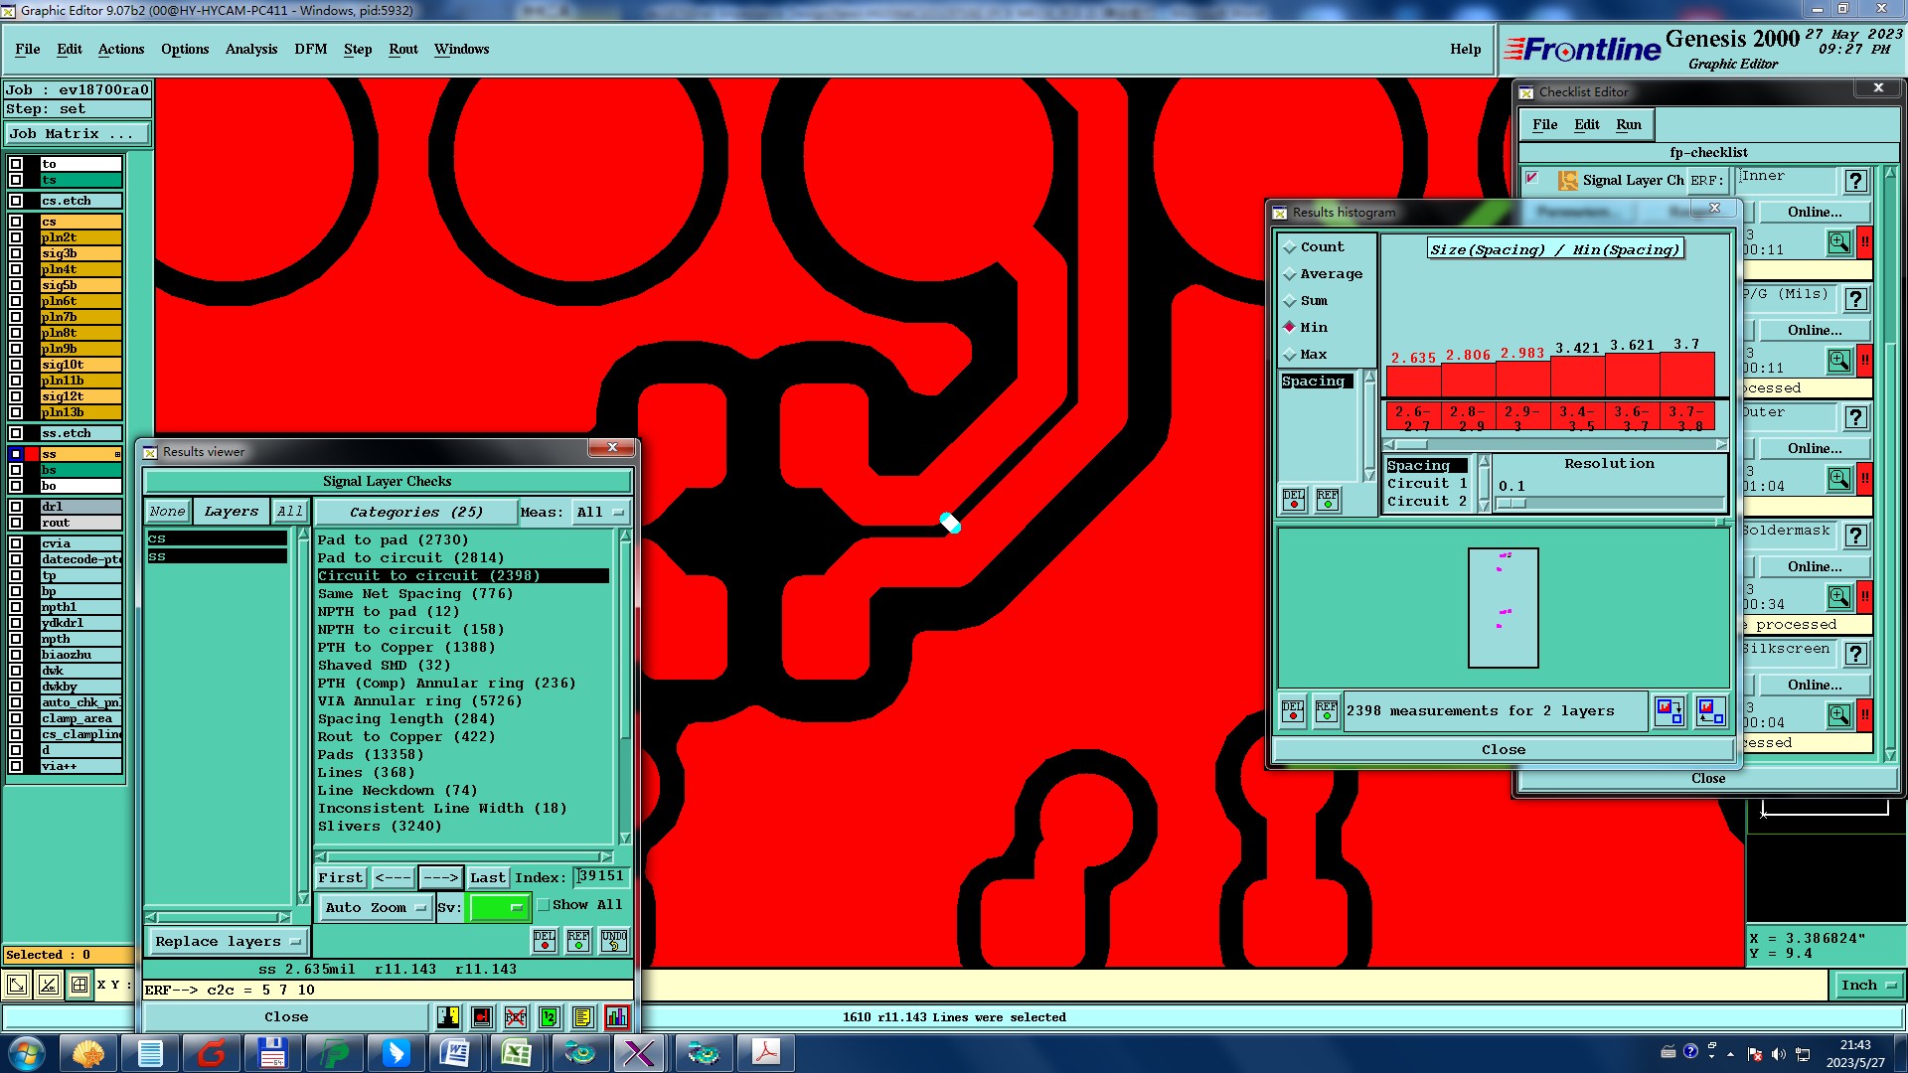
Task: Open the Auto Zoom dropdown
Action: coord(375,907)
